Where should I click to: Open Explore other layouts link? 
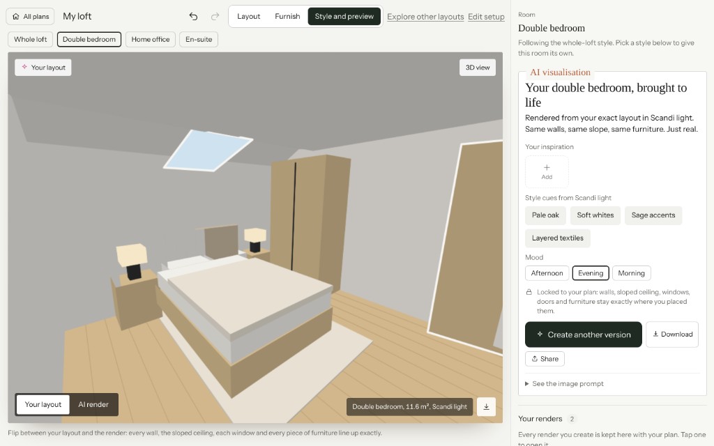(425, 17)
